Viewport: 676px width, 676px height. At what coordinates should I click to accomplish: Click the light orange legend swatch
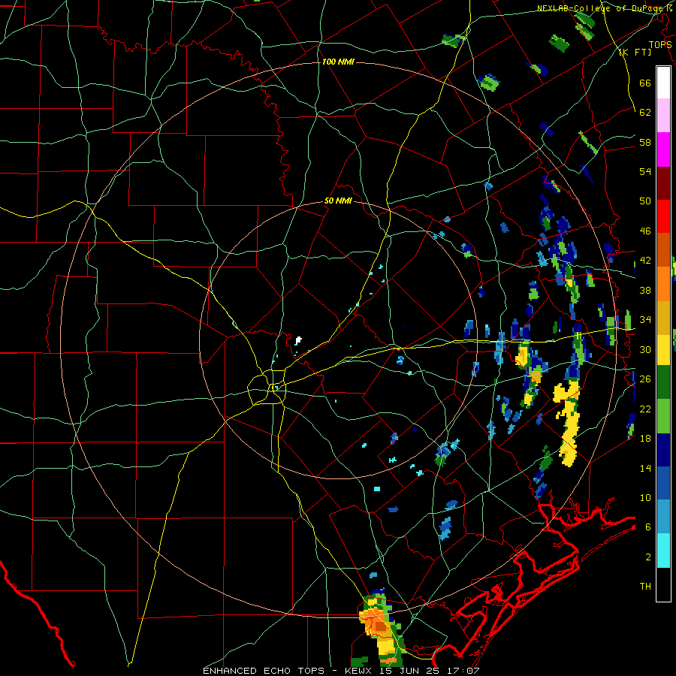pos(663,284)
